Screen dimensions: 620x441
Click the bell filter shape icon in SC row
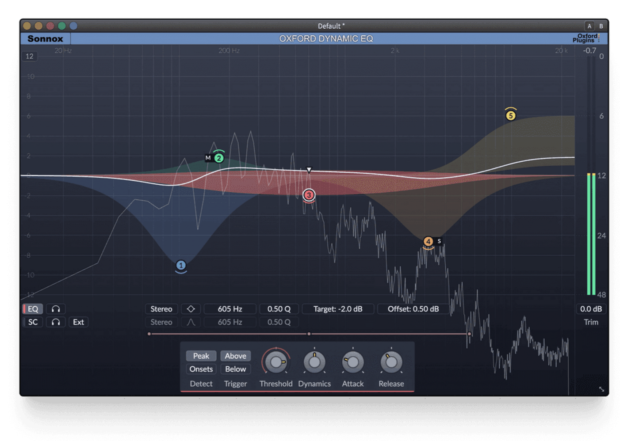191,322
